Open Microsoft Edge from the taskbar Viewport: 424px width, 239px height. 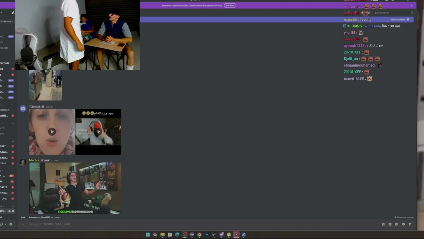[x=177, y=235]
